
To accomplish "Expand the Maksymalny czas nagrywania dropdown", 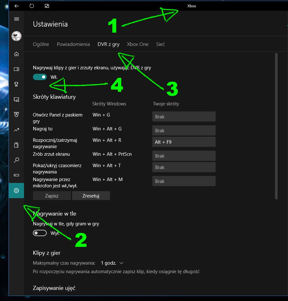I will tap(112, 263).
